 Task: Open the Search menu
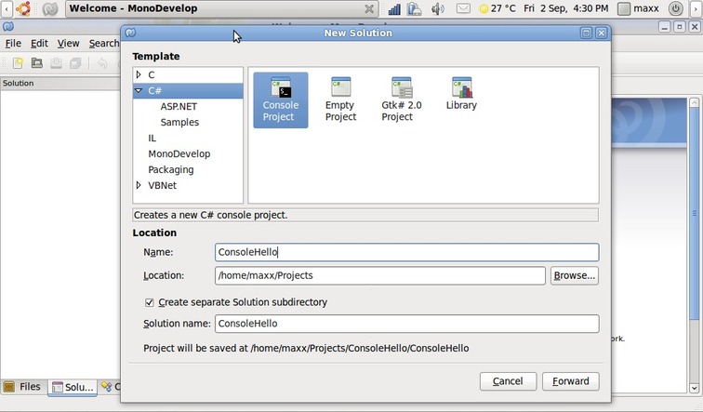tap(103, 44)
